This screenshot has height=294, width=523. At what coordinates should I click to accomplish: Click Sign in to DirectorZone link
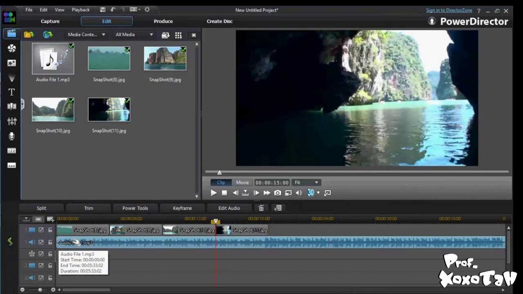(x=449, y=10)
